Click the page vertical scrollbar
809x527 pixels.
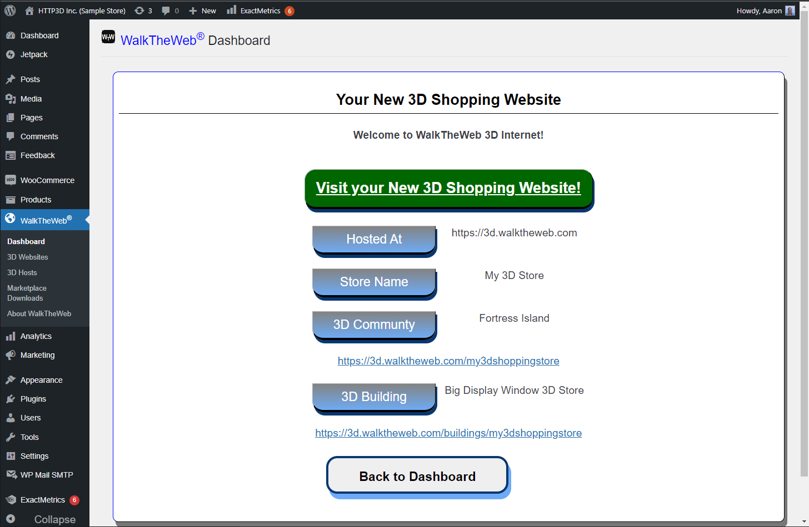click(x=804, y=244)
